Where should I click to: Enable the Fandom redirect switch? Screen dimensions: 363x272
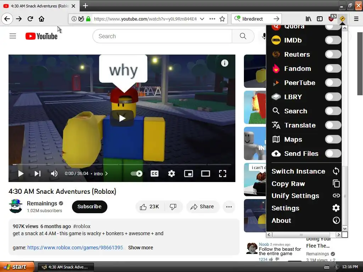click(333, 68)
